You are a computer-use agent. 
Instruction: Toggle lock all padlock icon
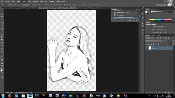(158, 44)
